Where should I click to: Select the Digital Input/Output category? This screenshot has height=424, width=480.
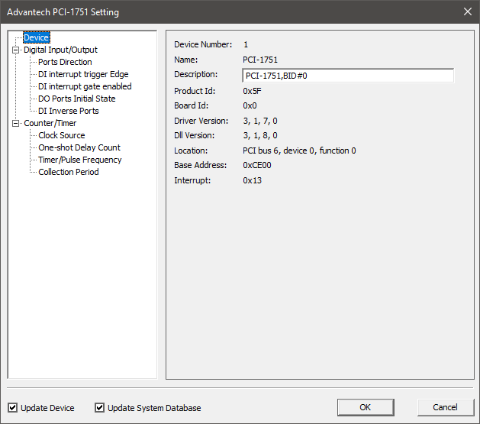click(x=60, y=50)
